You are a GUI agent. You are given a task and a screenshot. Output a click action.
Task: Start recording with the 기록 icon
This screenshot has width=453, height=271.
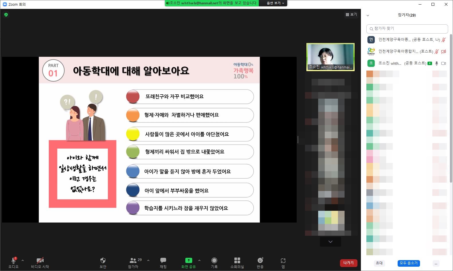point(214,260)
